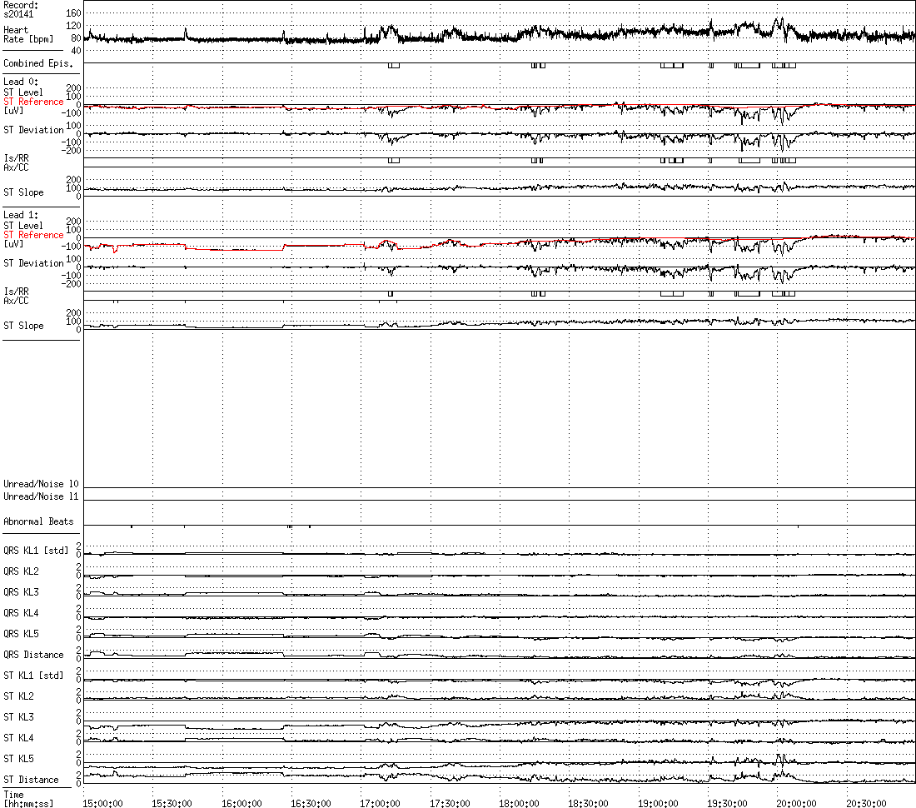Click the Lead 0 ST Deviation label
This screenshot has height=808, width=916.
click(x=33, y=130)
